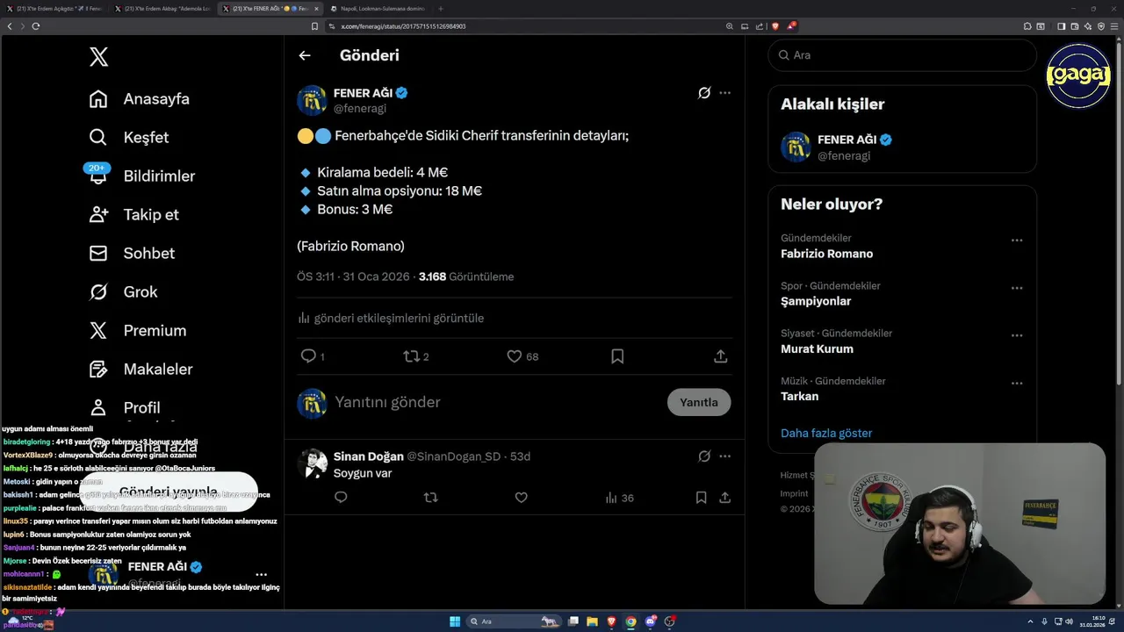This screenshot has height=632, width=1124.
Task: Open Fabrizio Romano trending topic
Action: [x=826, y=254]
